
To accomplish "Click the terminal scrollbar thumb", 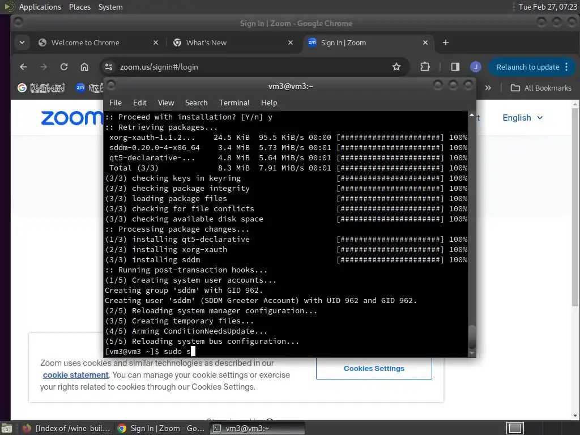I will point(472,337).
